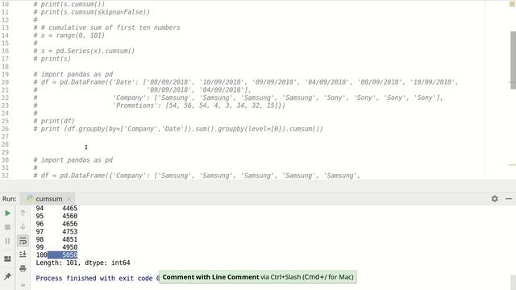Viewport: 516px width, 290px height.
Task: Click output row '99 4950'
Action: (x=56, y=247)
